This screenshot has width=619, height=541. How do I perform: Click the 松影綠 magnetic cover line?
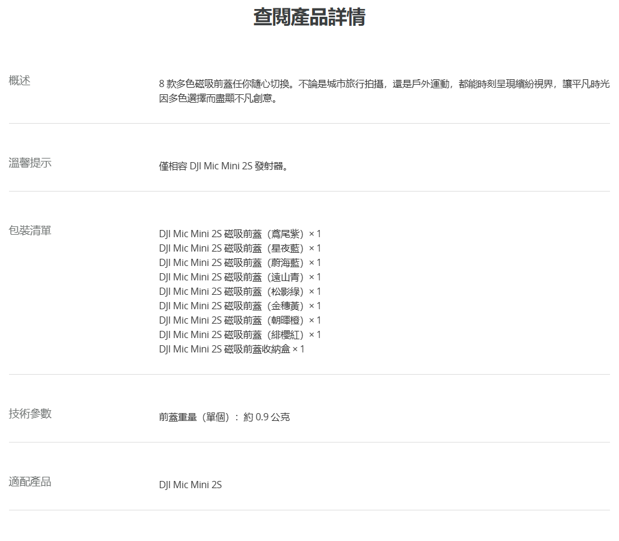point(240,291)
